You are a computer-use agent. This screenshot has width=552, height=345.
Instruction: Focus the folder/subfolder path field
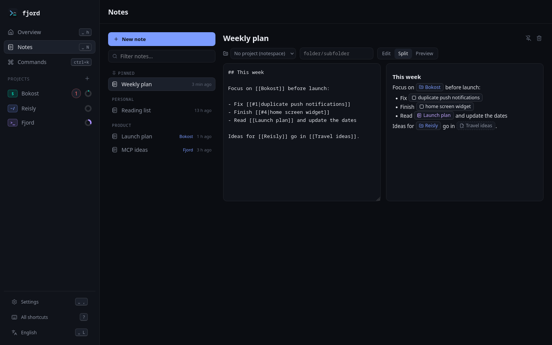click(337, 54)
